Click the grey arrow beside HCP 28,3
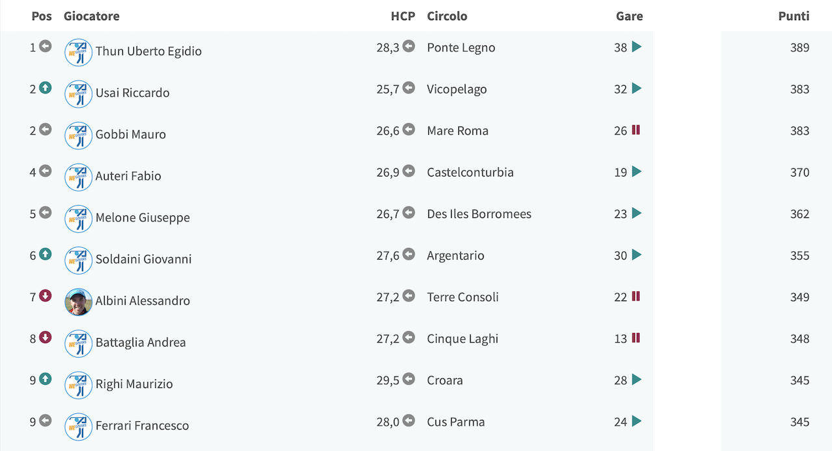Screen dimensions: 832x451 click(x=408, y=46)
